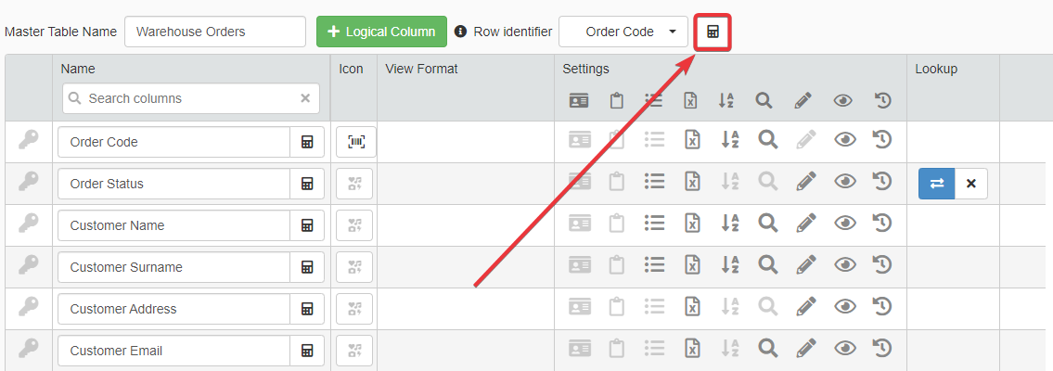Click the magnifier search icon in Order Code row

[x=766, y=140]
